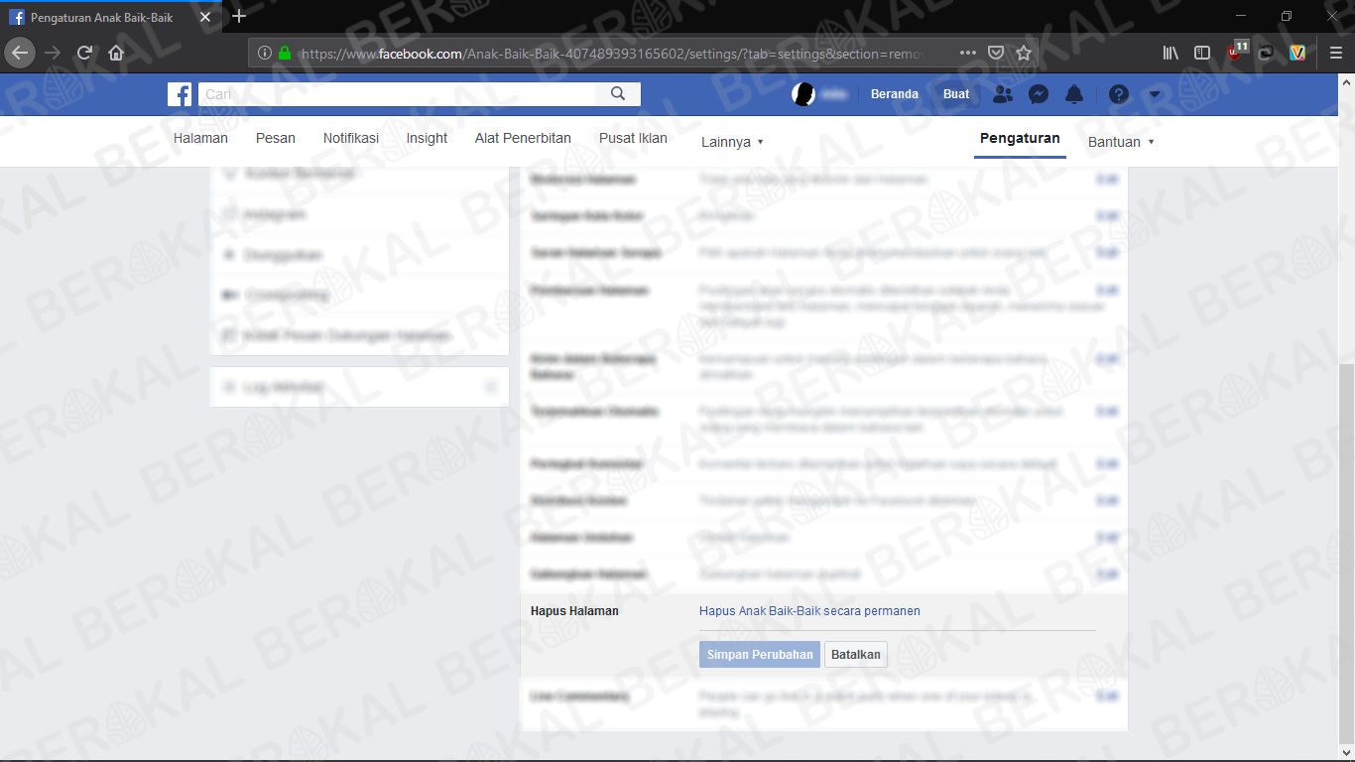Viewport: 1355px width, 762px height.
Task: Open the Insight menu item
Action: [427, 138]
